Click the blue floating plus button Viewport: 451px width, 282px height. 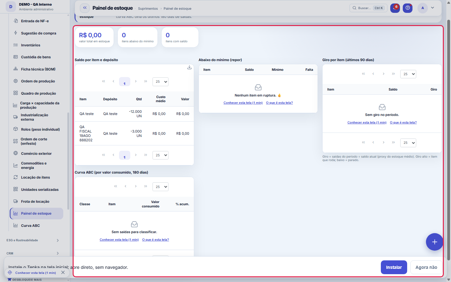(434, 242)
